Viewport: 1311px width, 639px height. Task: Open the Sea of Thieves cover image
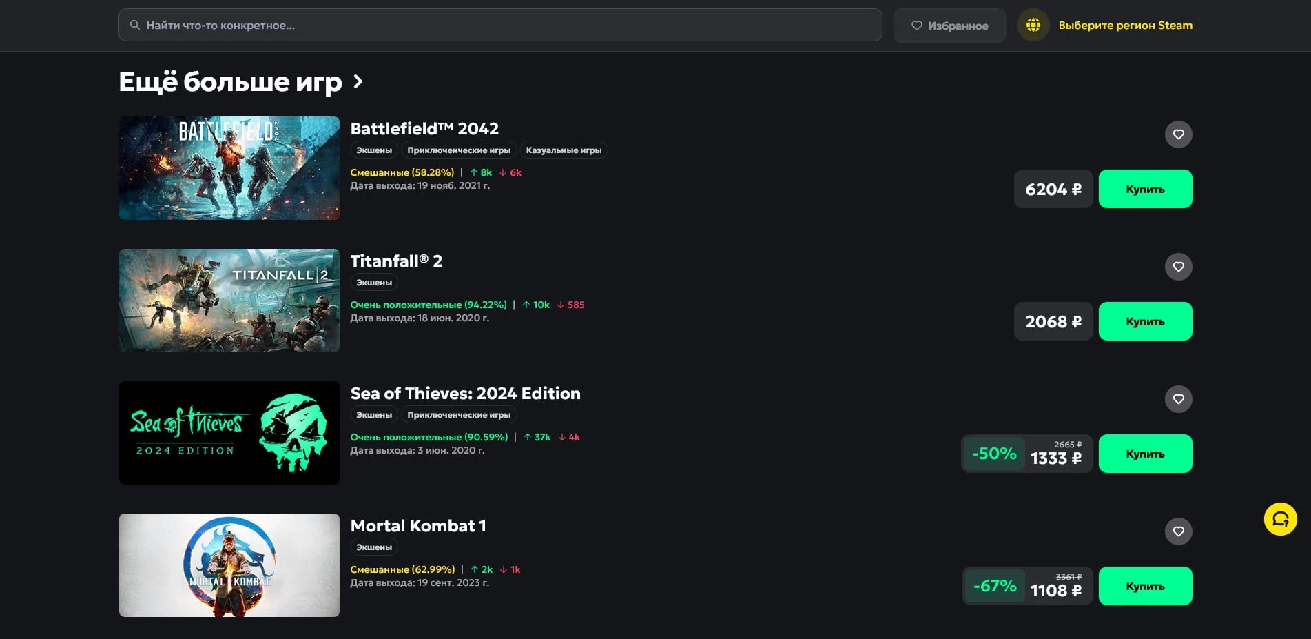pos(229,433)
